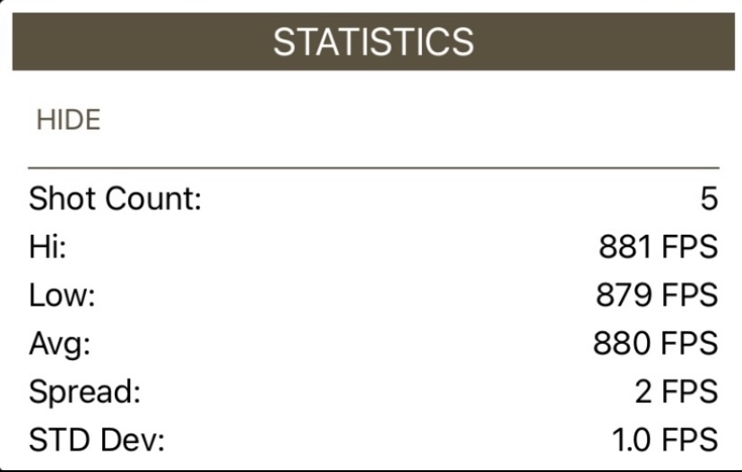
Task: Click the 879 FPS low value
Action: tap(657, 296)
